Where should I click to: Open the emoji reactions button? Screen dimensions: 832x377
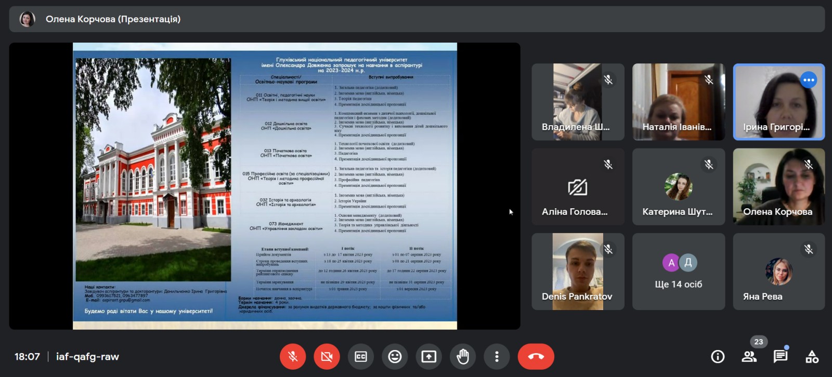pyautogui.click(x=395, y=357)
